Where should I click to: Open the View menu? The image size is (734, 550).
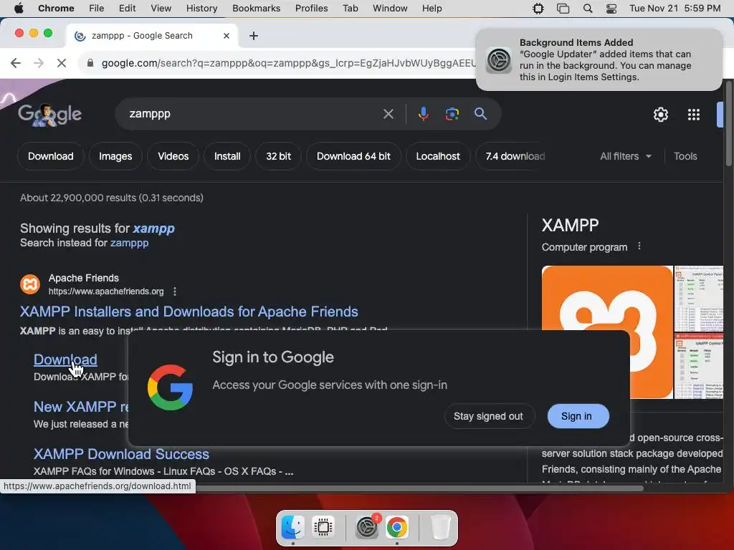pyautogui.click(x=161, y=8)
